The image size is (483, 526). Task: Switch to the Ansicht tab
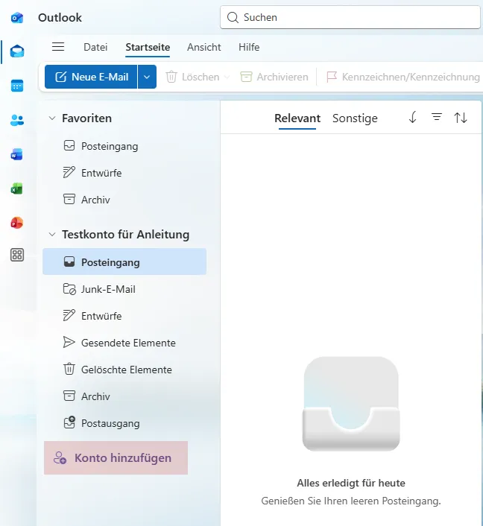tap(204, 47)
